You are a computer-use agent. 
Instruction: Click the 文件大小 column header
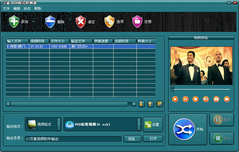click(59, 41)
